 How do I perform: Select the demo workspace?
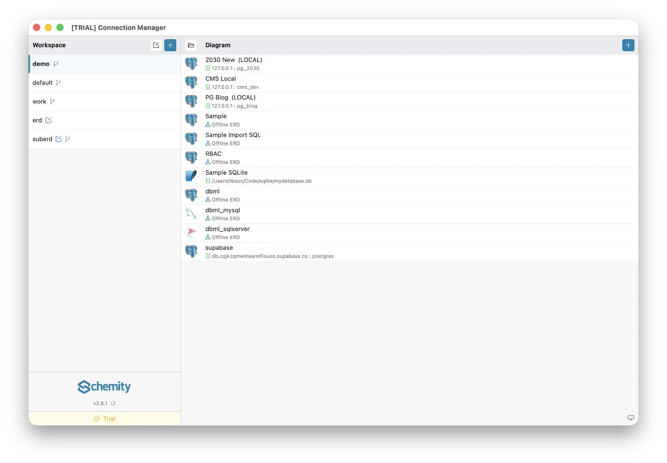(x=105, y=64)
